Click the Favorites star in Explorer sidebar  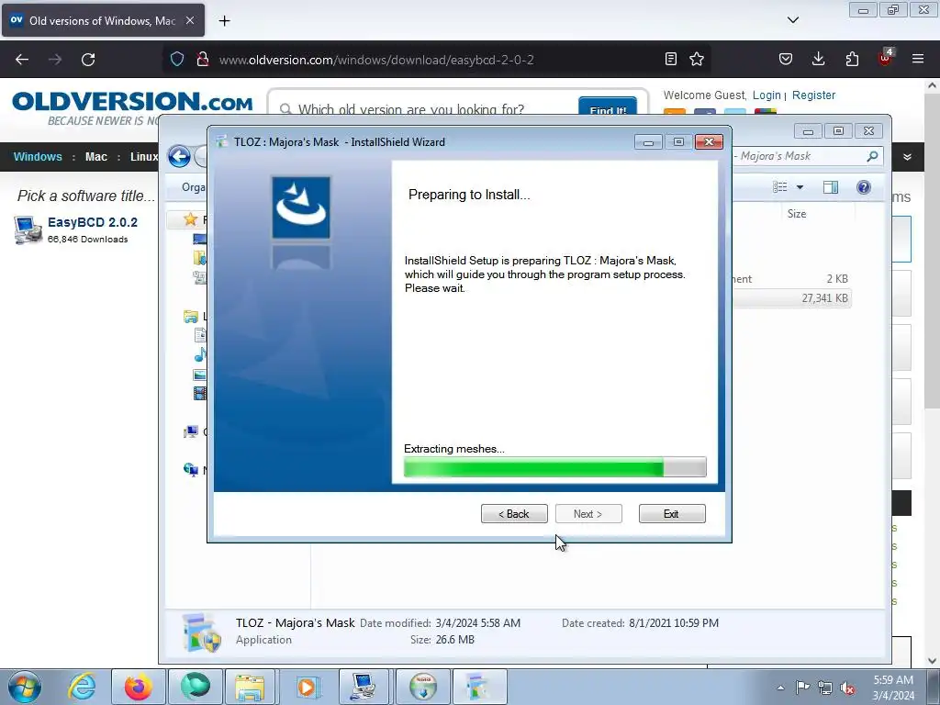click(191, 219)
